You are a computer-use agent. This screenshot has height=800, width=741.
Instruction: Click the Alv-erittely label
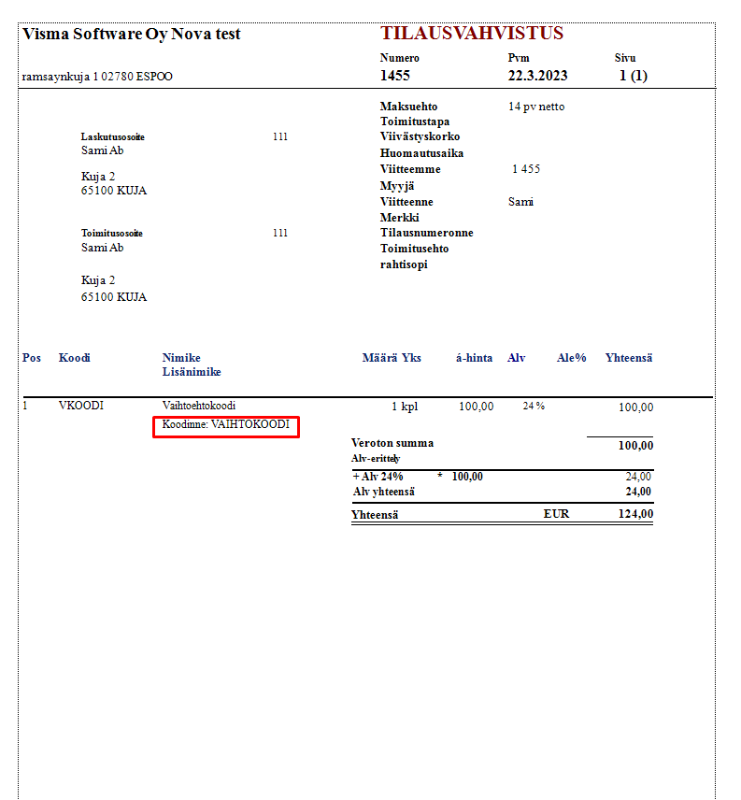click(376, 459)
